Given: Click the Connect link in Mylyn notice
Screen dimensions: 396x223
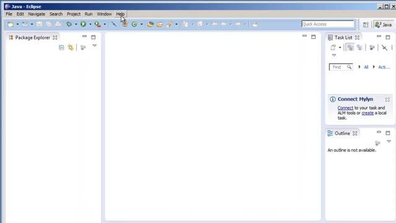Looking at the screenshot, I should pos(345,108).
